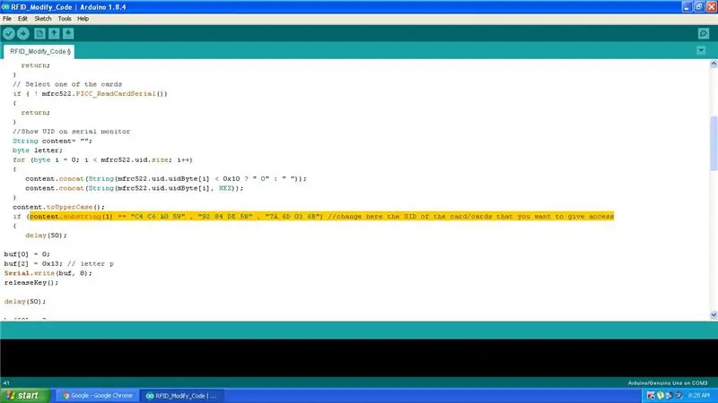This screenshot has width=718, height=403.
Task: Click the vertical scrollbar thumb
Action: 714,143
